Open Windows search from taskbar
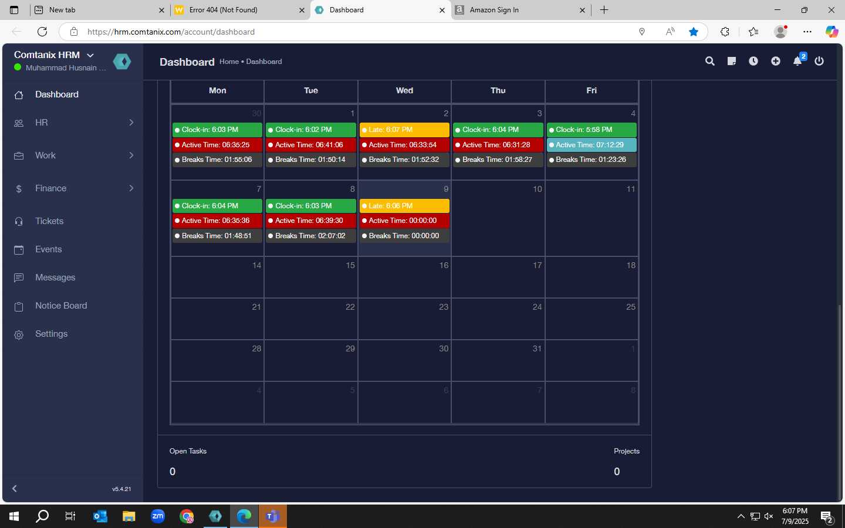This screenshot has height=528, width=845. click(x=42, y=516)
